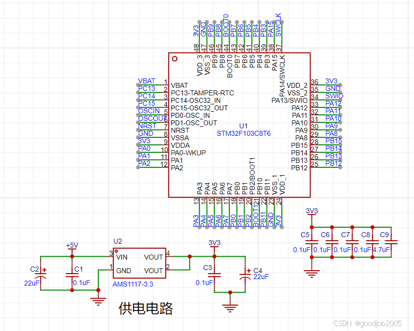Select the 供电电路 title text
This screenshot has width=414, height=331.
(145, 309)
